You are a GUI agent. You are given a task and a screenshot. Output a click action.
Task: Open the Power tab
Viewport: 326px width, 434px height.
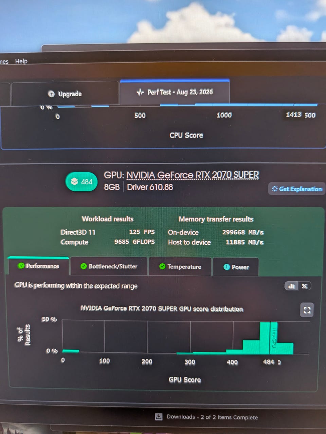(236, 267)
